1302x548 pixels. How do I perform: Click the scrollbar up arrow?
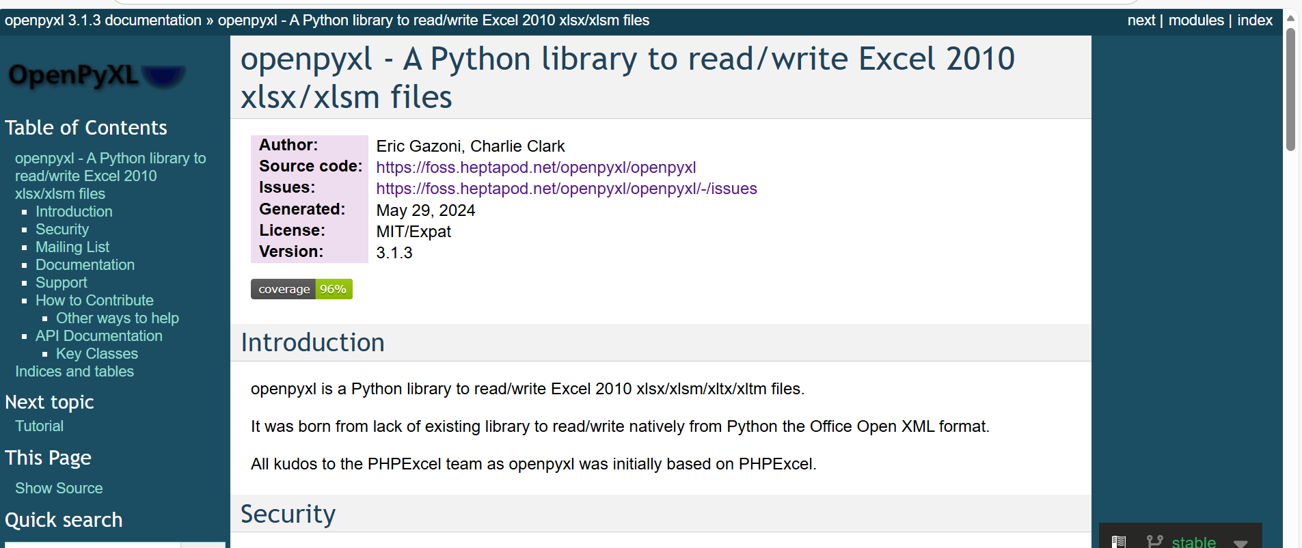[x=1290, y=18]
